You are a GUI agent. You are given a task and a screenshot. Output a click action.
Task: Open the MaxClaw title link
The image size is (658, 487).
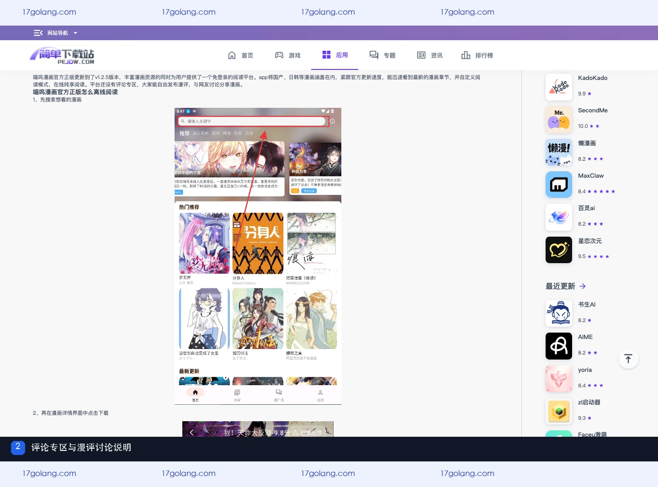click(x=591, y=176)
